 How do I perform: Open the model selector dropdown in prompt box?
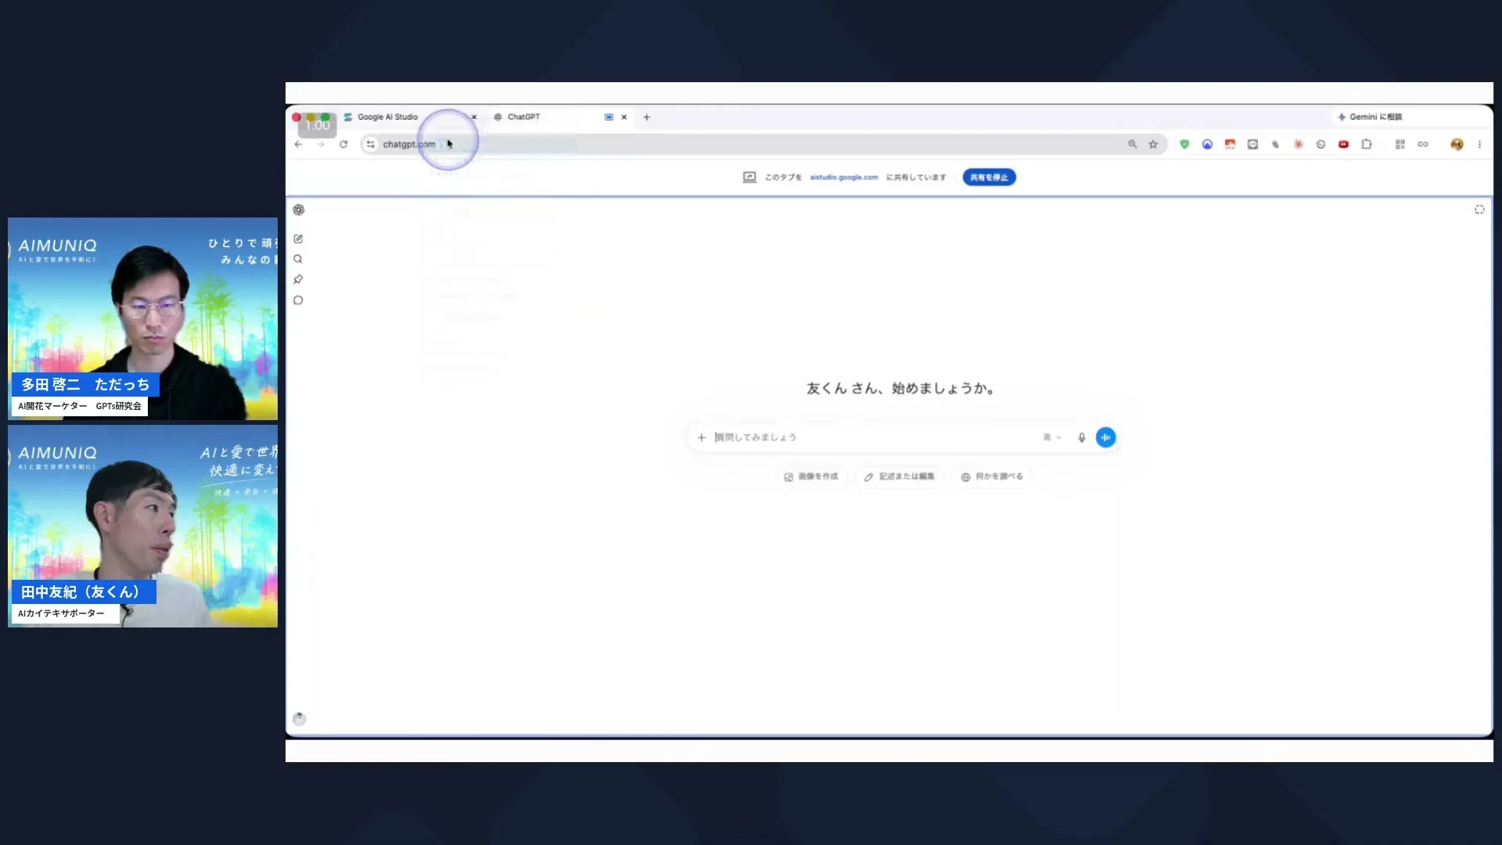(x=1052, y=437)
